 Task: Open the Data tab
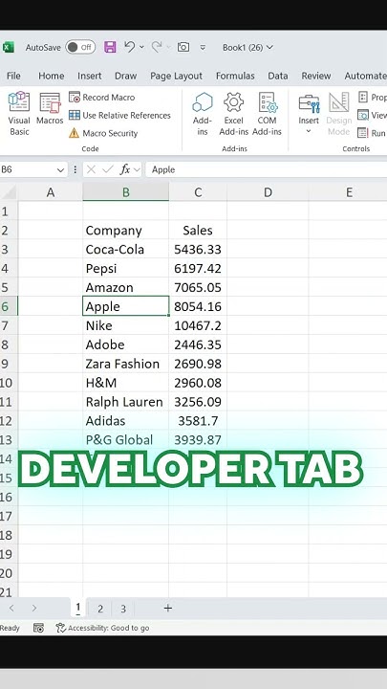coord(278,76)
